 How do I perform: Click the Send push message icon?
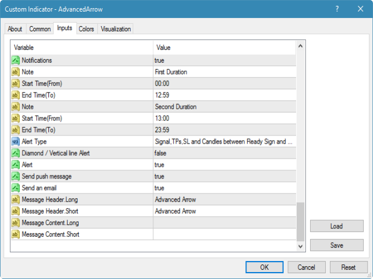(16, 177)
